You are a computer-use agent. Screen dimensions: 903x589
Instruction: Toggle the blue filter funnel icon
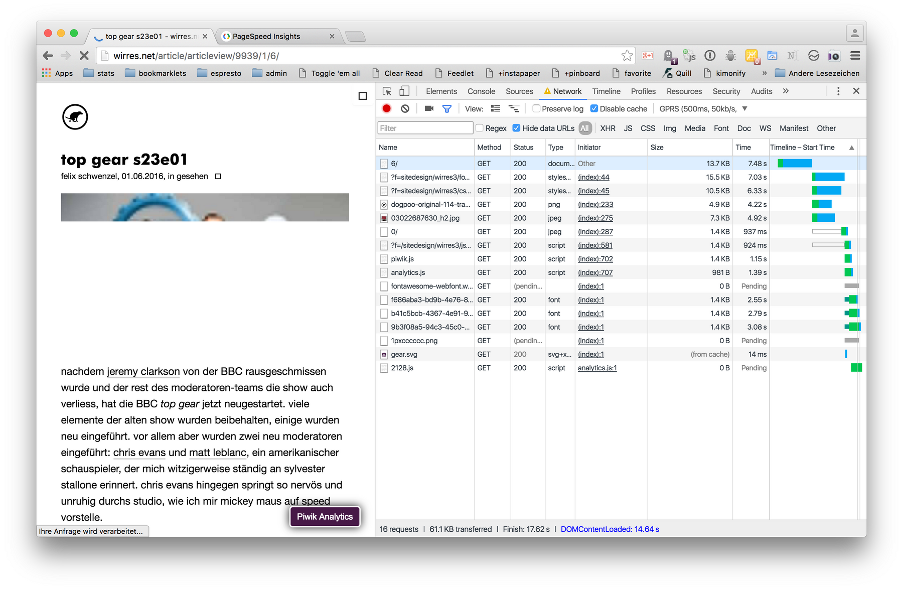click(x=447, y=108)
